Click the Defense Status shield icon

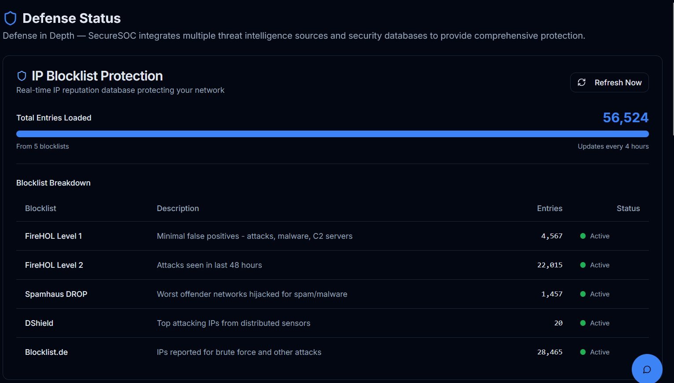coord(10,18)
